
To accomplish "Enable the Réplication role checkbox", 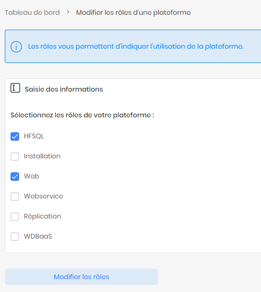I will pyautogui.click(x=15, y=217).
